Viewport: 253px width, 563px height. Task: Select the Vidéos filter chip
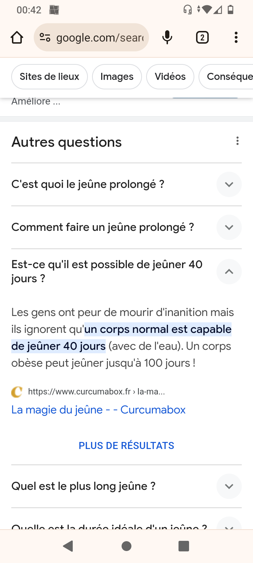pyautogui.click(x=170, y=77)
